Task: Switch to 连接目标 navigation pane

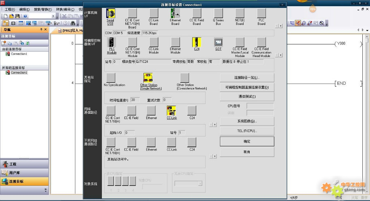Action: (24, 182)
